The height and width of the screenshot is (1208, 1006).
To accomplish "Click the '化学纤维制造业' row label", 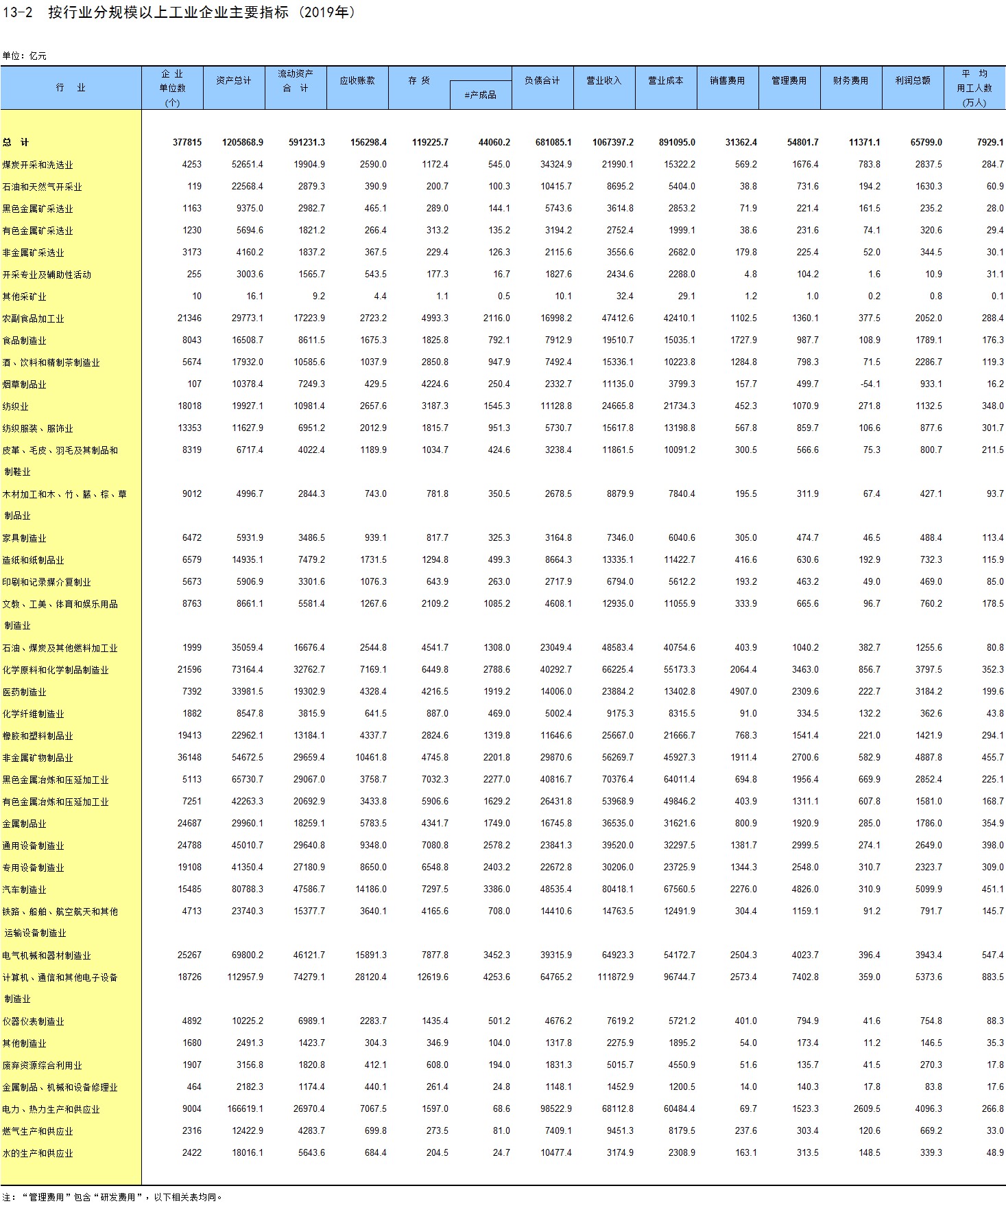I will [x=33, y=714].
